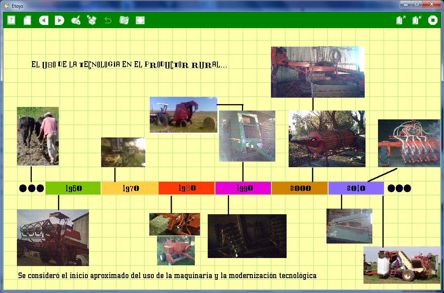
Task: Click the blurry green machinery photo above 1970
Action: click(123, 152)
